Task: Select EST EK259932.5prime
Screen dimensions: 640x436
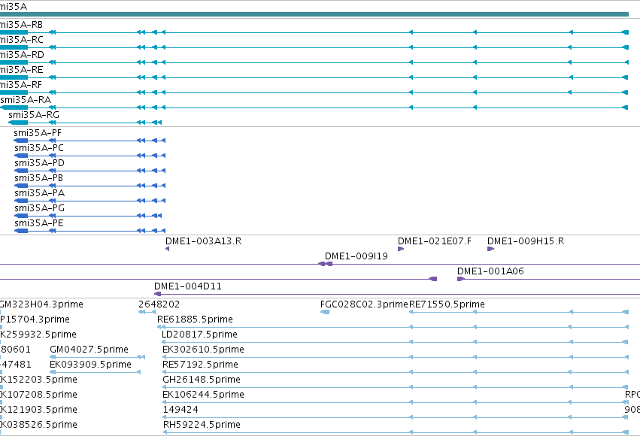Action: [x=38, y=335]
